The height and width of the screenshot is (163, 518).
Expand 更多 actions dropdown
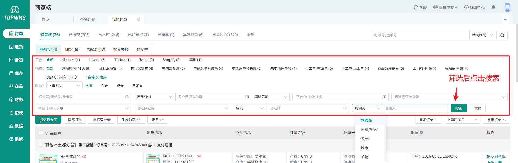coord(158,120)
